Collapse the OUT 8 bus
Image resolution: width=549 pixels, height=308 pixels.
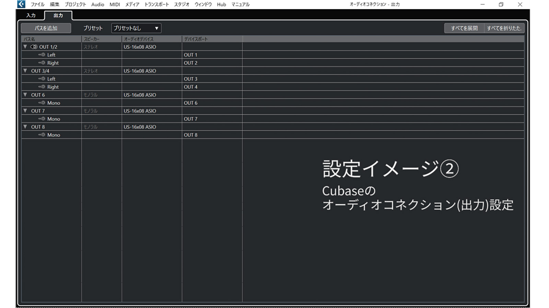pos(25,127)
